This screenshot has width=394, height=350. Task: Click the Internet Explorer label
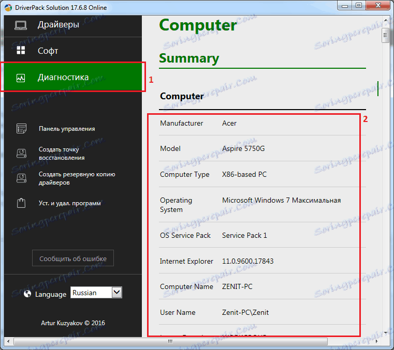click(x=186, y=261)
